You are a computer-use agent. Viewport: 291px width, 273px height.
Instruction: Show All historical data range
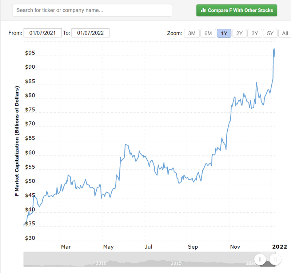pyautogui.click(x=285, y=33)
